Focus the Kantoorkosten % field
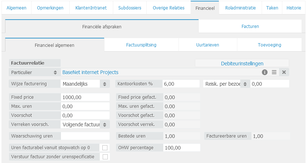Viewport: 307px width, 163px height. coord(181,84)
